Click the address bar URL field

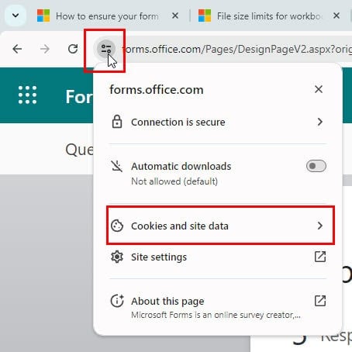tap(237, 49)
